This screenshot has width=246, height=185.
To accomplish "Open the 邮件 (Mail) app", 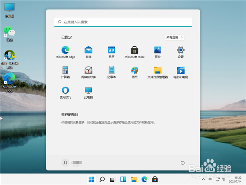I will [88, 52].
